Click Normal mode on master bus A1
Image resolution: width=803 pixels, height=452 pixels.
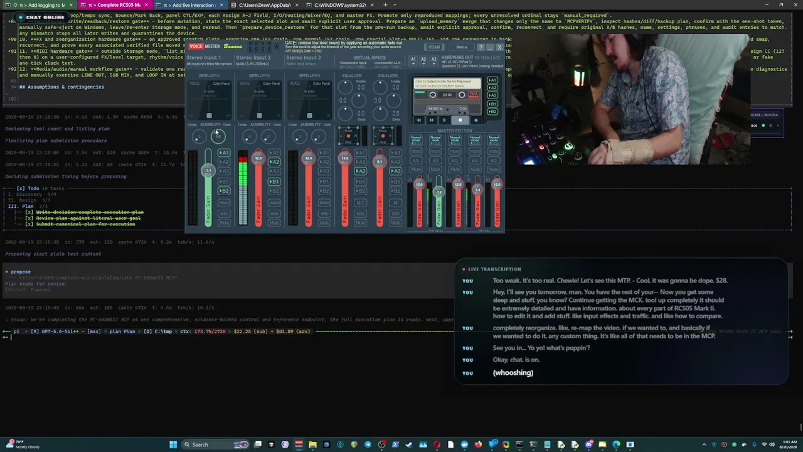[416, 139]
